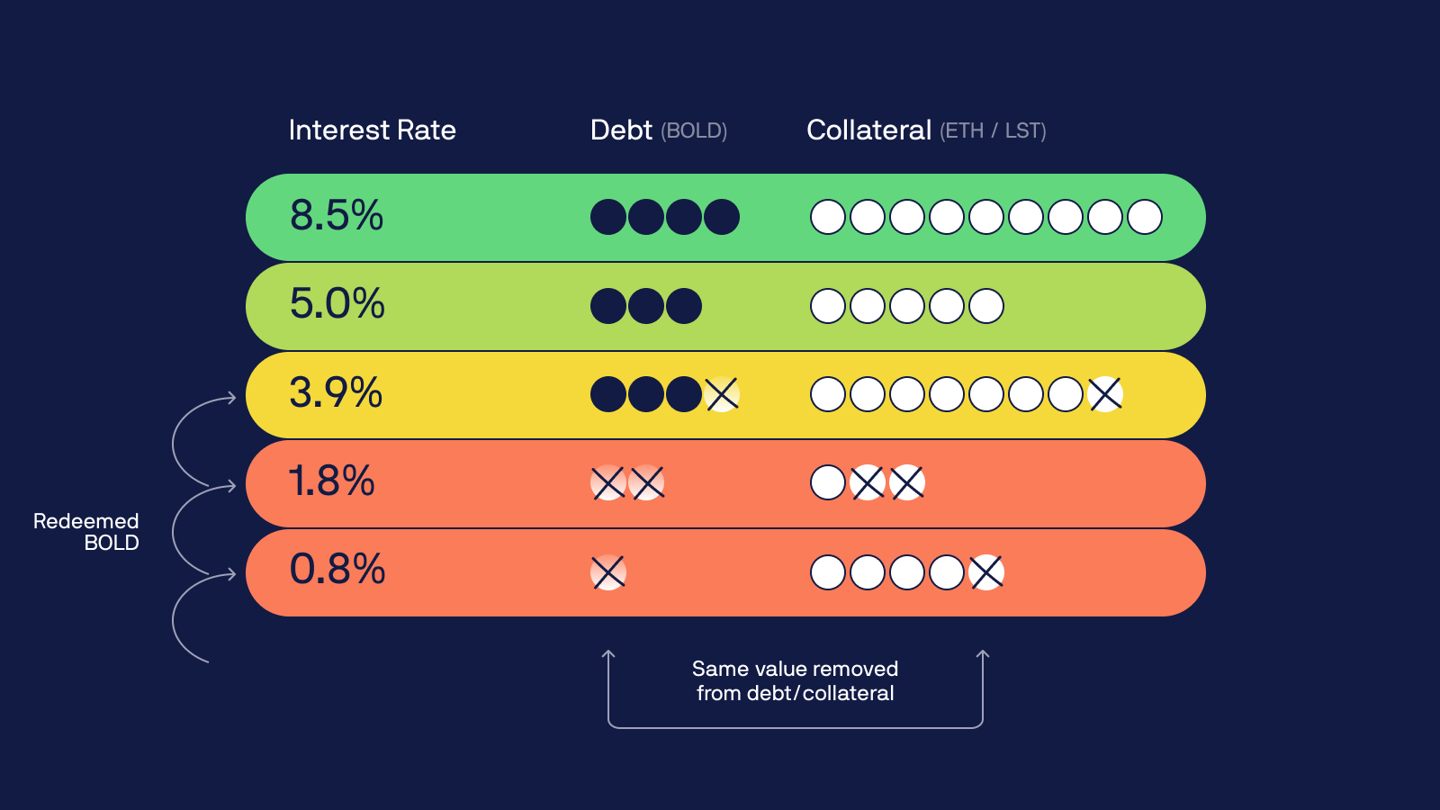Click the Interest Rate column header

[372, 130]
